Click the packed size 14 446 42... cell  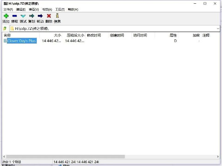click(74, 41)
